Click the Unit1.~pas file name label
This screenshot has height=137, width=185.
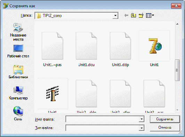(x=53, y=65)
